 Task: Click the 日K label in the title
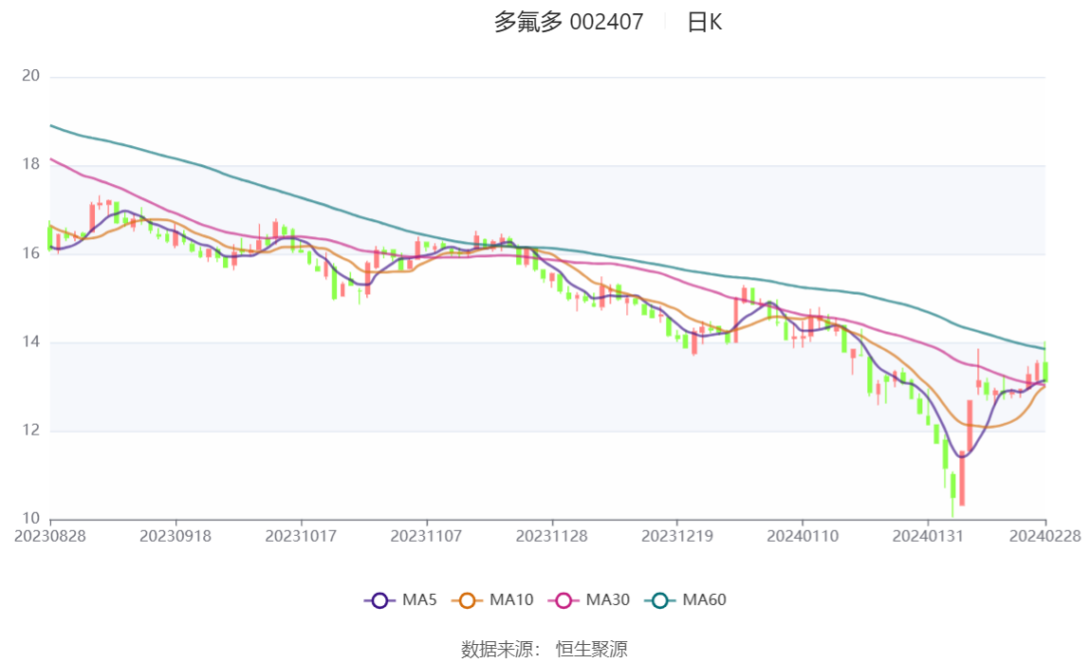(x=705, y=22)
